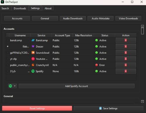Click the Spotify logo in the accounts table
This screenshot has height=113, width=146.
coord(33,71)
